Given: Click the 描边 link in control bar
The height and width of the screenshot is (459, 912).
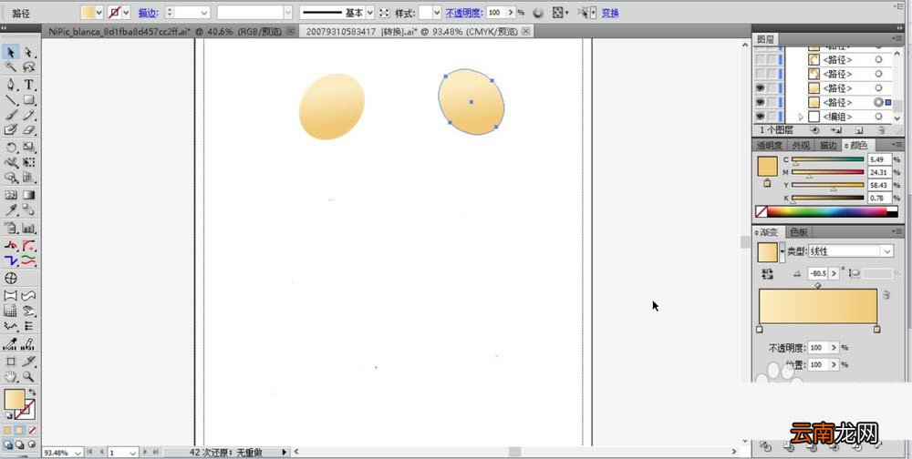Looking at the screenshot, I should (148, 13).
